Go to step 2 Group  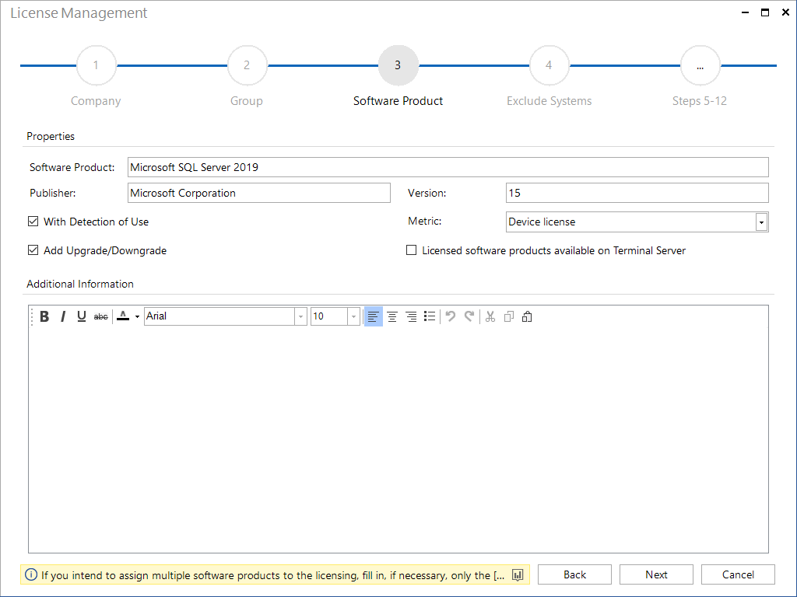247,65
